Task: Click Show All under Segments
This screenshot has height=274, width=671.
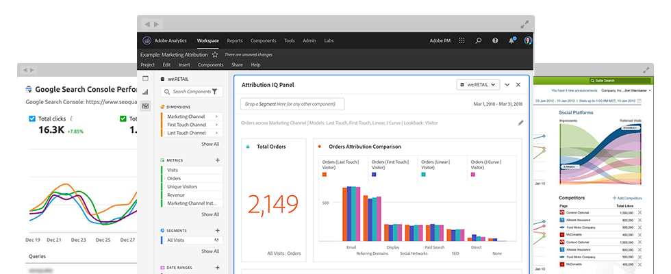Action: [x=210, y=251]
